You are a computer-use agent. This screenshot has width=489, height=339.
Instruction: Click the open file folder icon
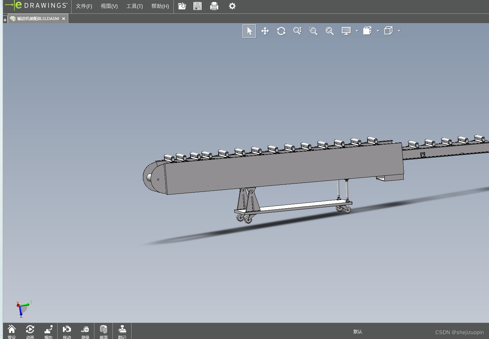pos(182,6)
